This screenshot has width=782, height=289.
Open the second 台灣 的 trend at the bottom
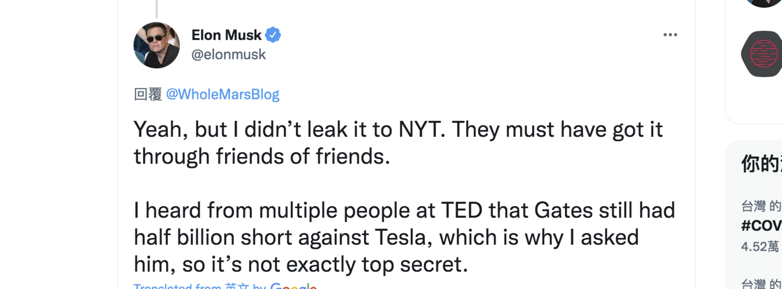pos(761,284)
